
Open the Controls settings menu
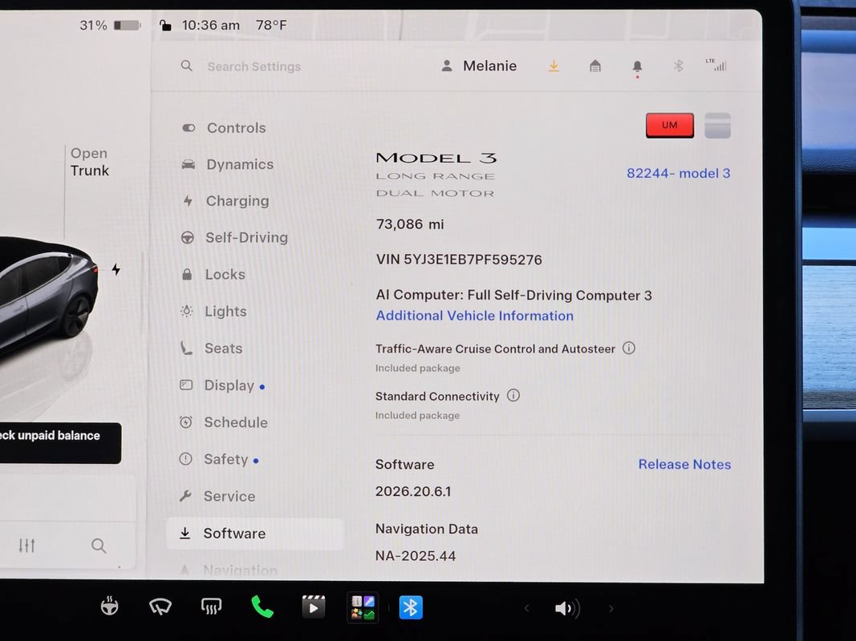pos(225,128)
